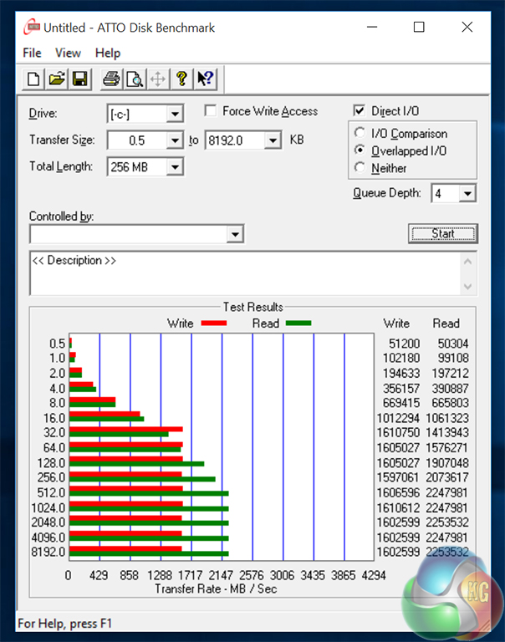Click the New document toolbar icon
The height and width of the screenshot is (642, 505).
click(x=33, y=79)
